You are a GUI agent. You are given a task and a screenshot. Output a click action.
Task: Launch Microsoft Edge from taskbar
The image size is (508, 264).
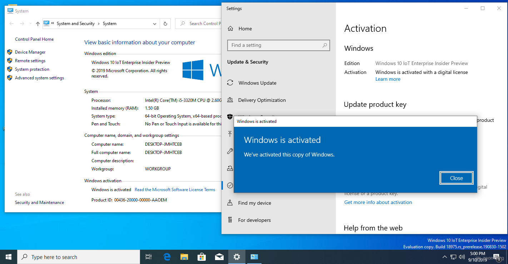(167, 257)
